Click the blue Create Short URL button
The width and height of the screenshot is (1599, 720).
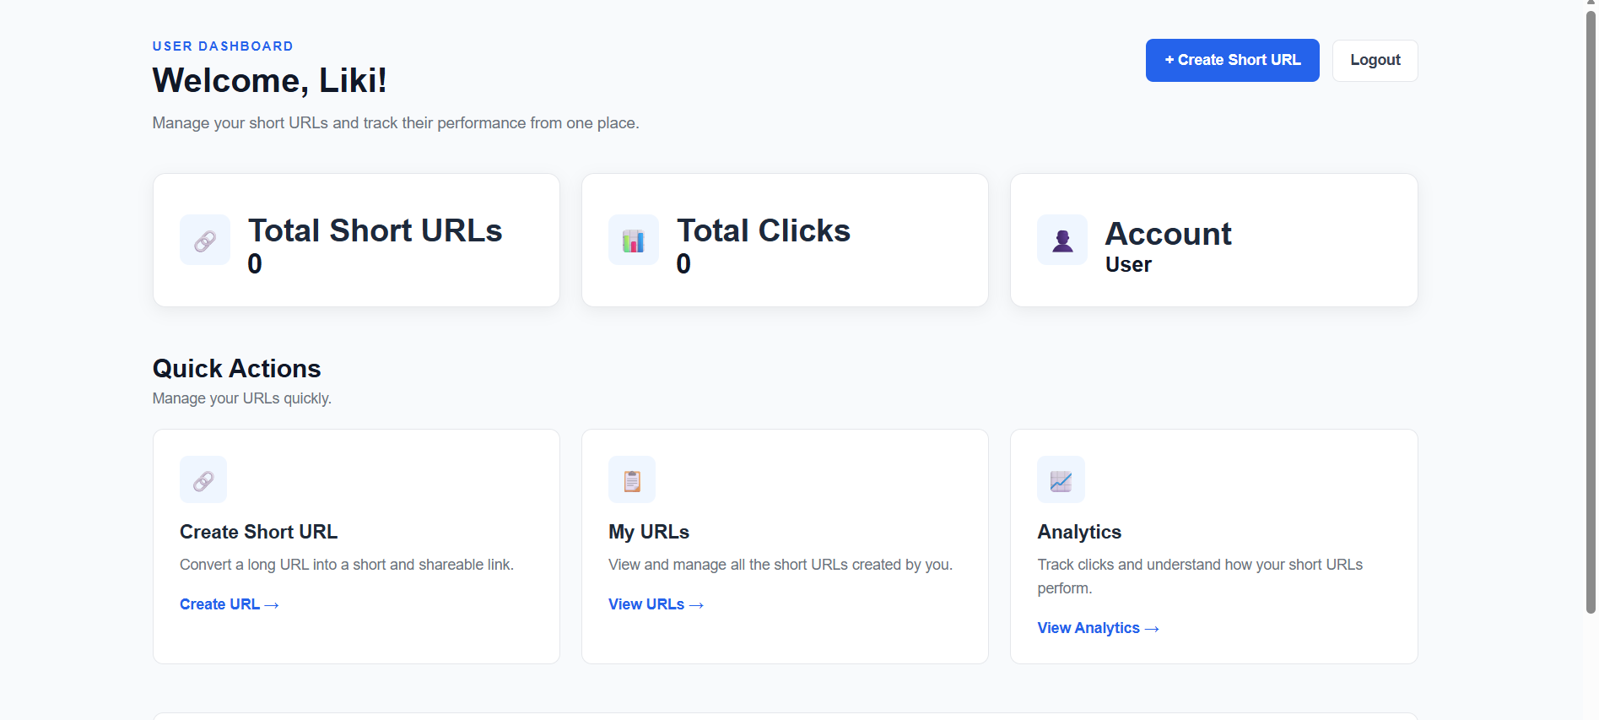click(x=1232, y=60)
